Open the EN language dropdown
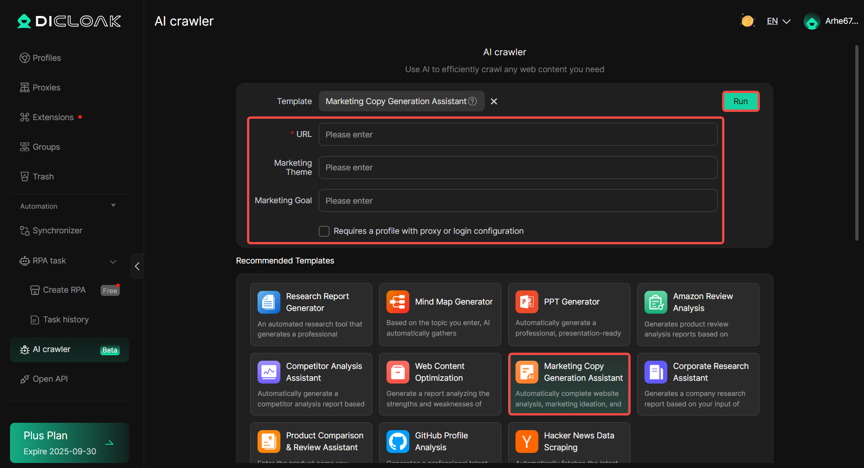This screenshot has height=468, width=864. (x=778, y=21)
